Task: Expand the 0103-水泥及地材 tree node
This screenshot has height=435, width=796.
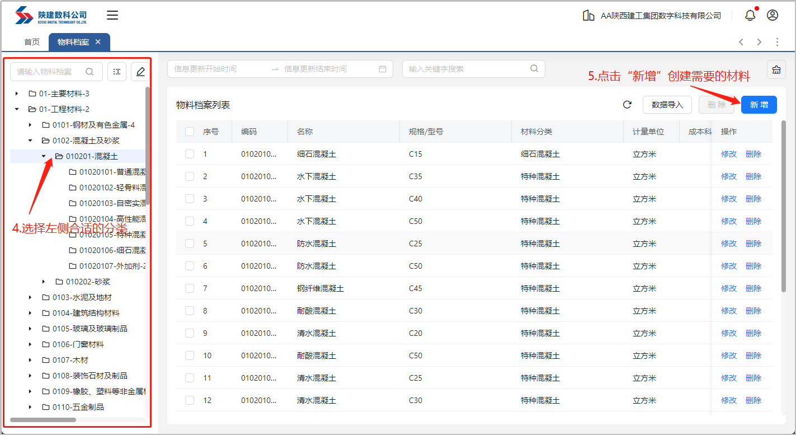Action: click(x=30, y=297)
